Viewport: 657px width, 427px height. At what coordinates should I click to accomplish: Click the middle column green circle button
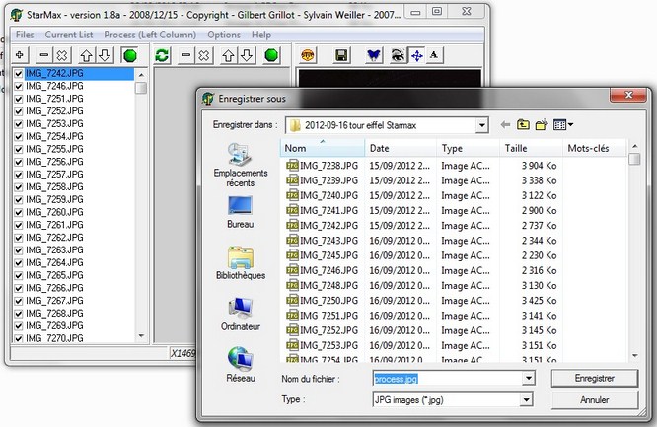[x=271, y=55]
